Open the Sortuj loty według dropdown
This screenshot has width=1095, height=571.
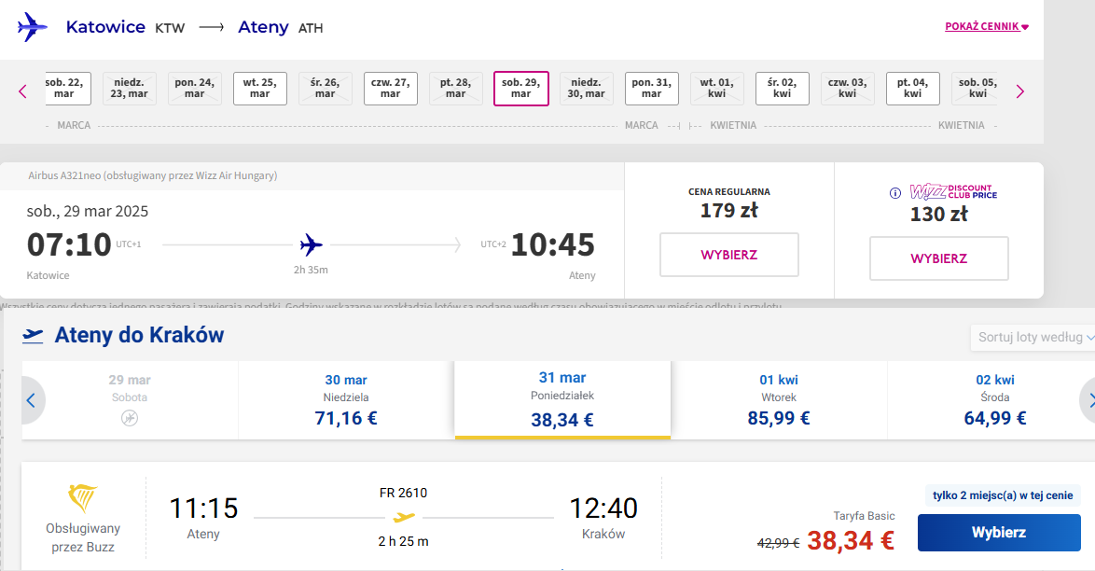point(1033,338)
